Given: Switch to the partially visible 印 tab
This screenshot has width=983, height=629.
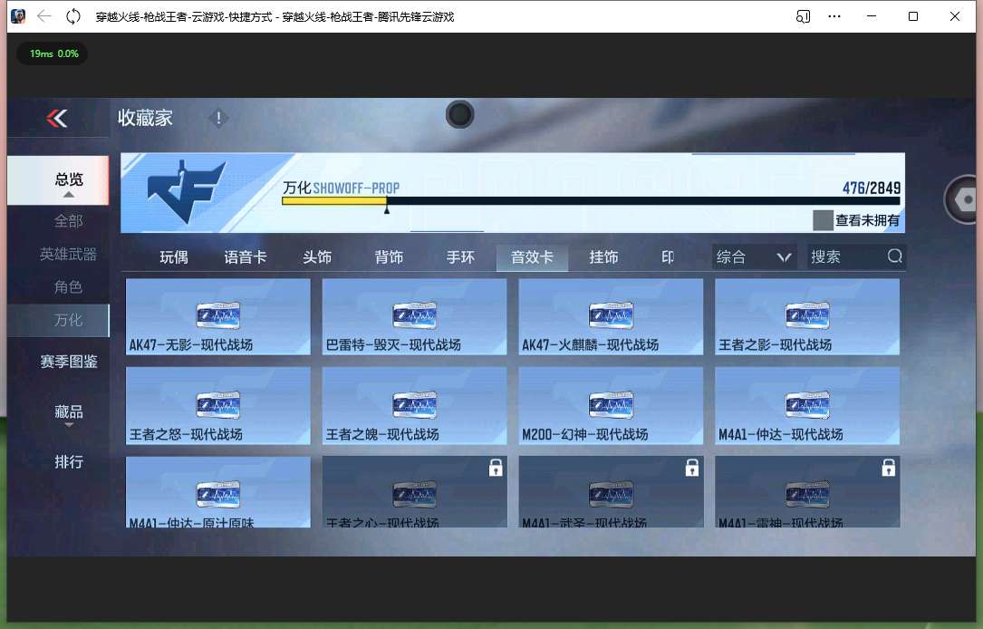Looking at the screenshot, I should point(668,257).
